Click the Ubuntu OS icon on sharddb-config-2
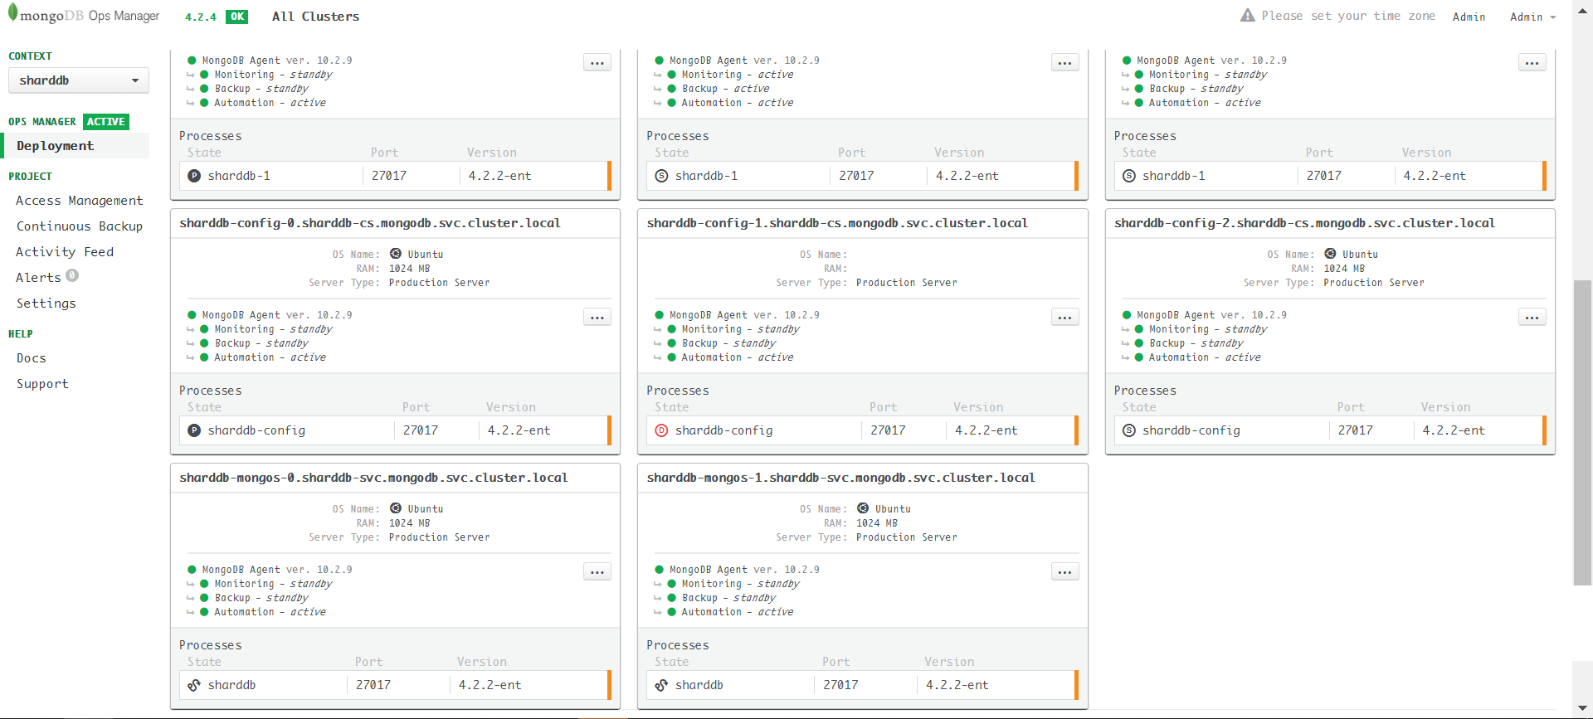The width and height of the screenshot is (1593, 719). pos(1330,254)
